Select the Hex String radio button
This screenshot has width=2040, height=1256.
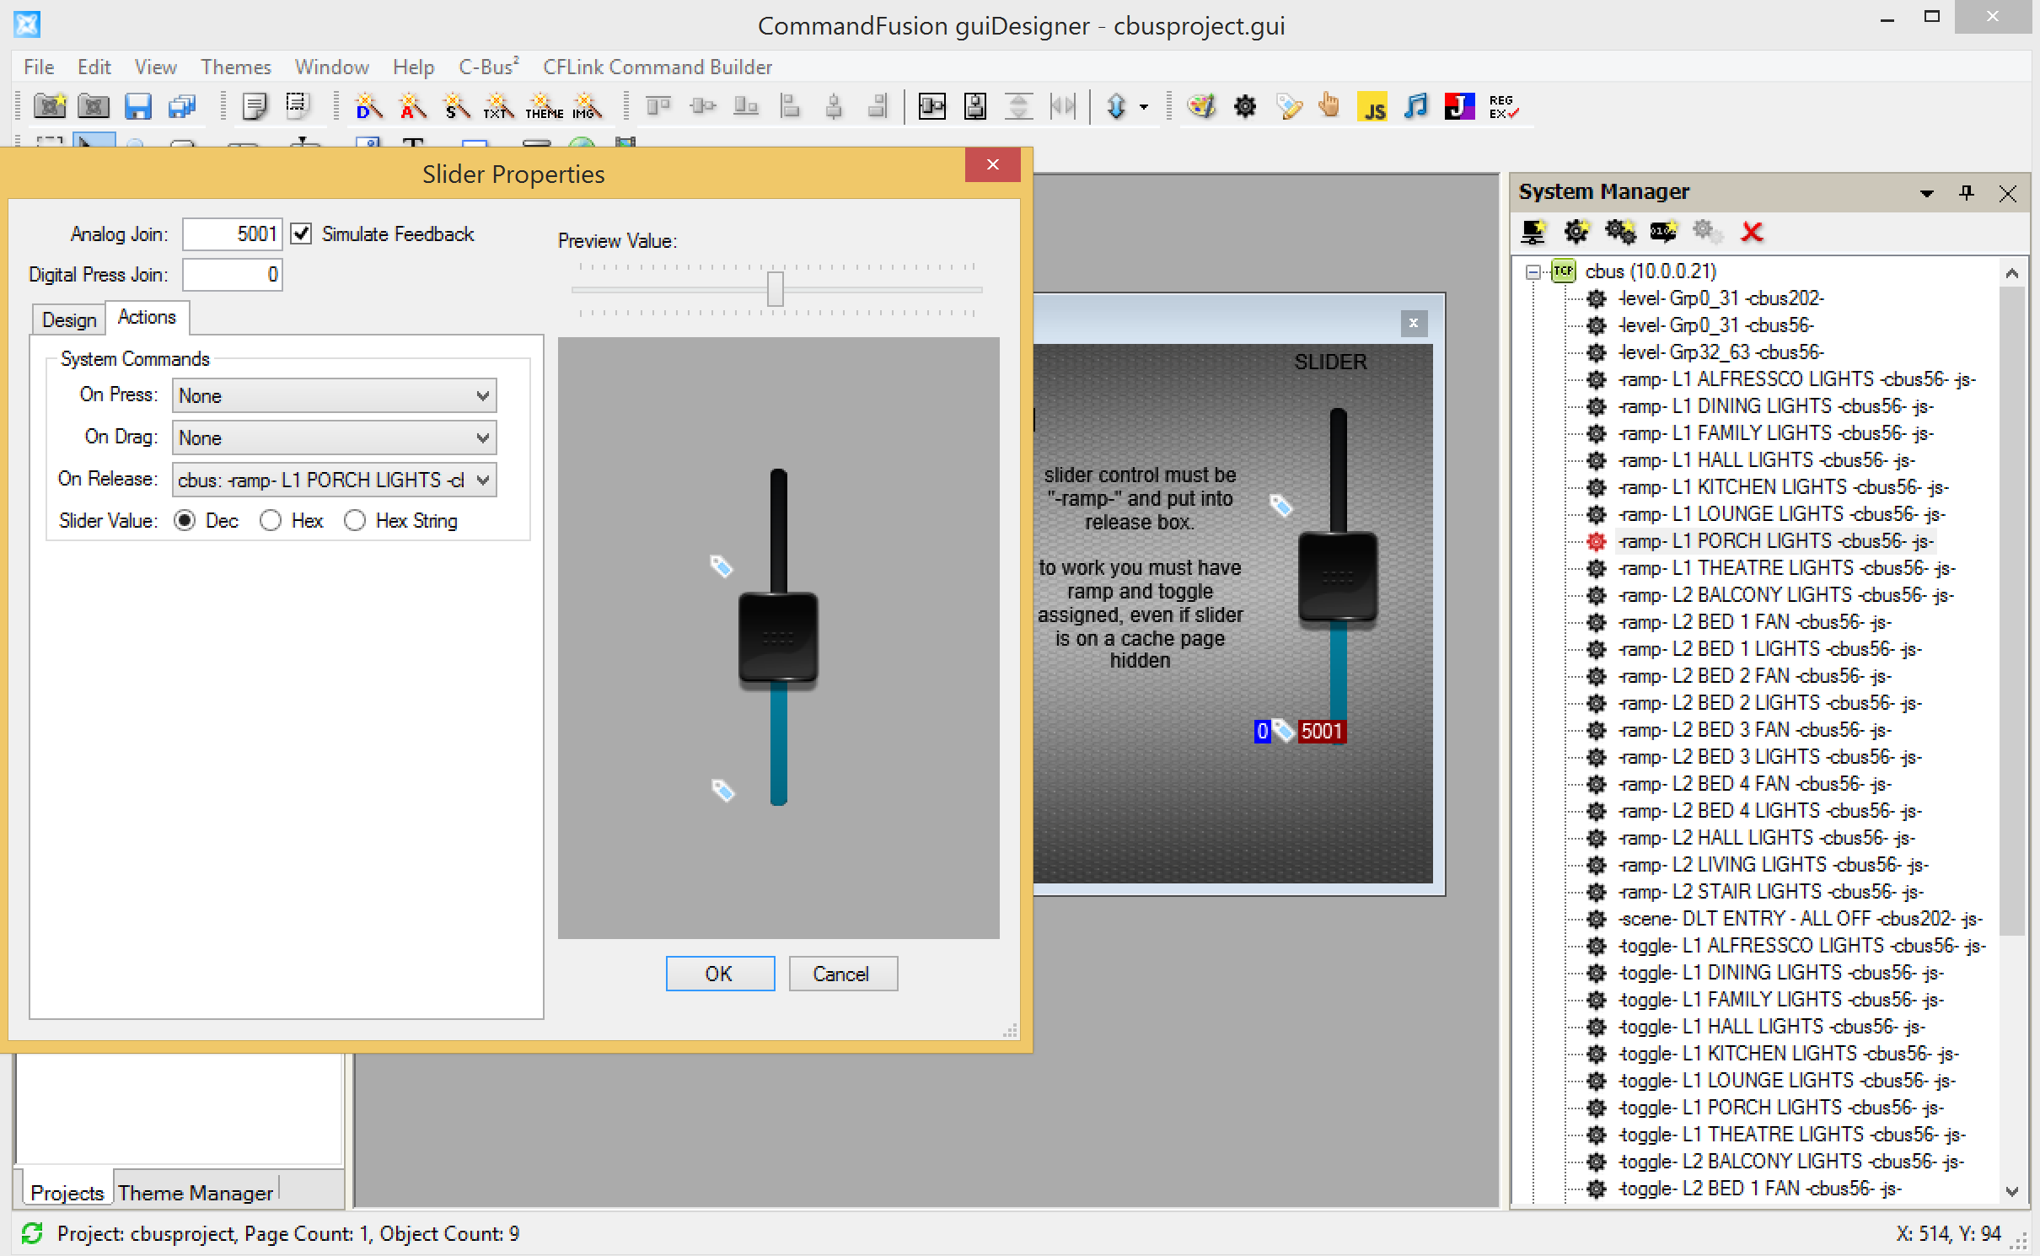[355, 521]
